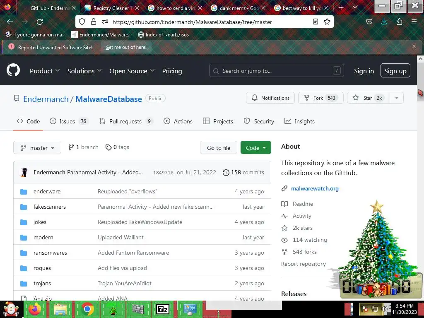Dismiss the unwanted software warning bar
The image size is (424, 318).
coord(414,46)
